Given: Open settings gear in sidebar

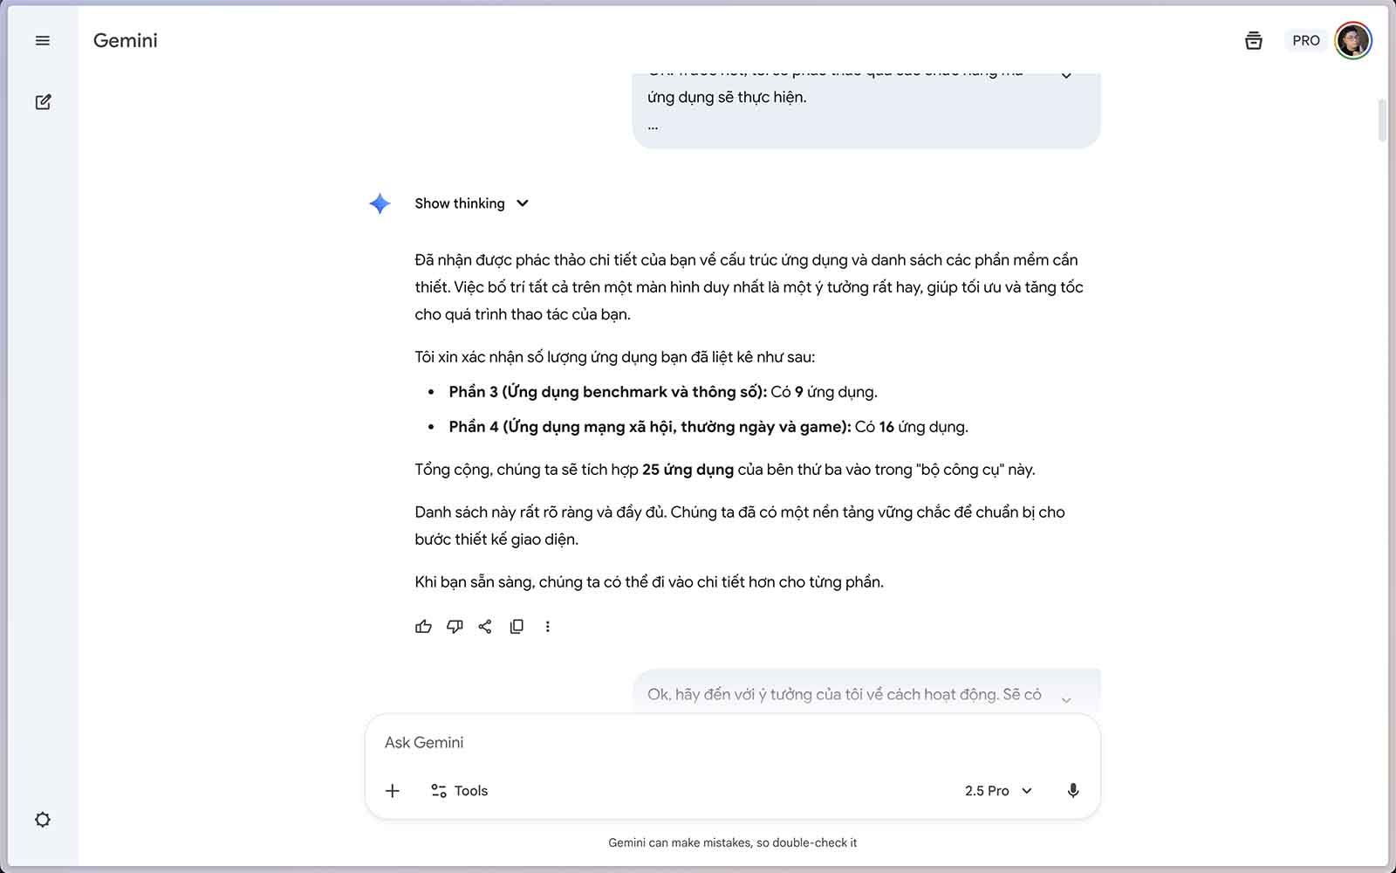Looking at the screenshot, I should [42, 820].
